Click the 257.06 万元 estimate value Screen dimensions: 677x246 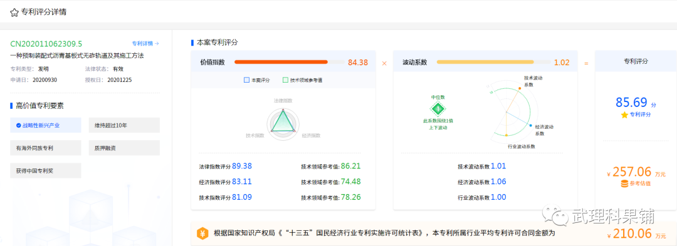pyautogui.click(x=632, y=172)
